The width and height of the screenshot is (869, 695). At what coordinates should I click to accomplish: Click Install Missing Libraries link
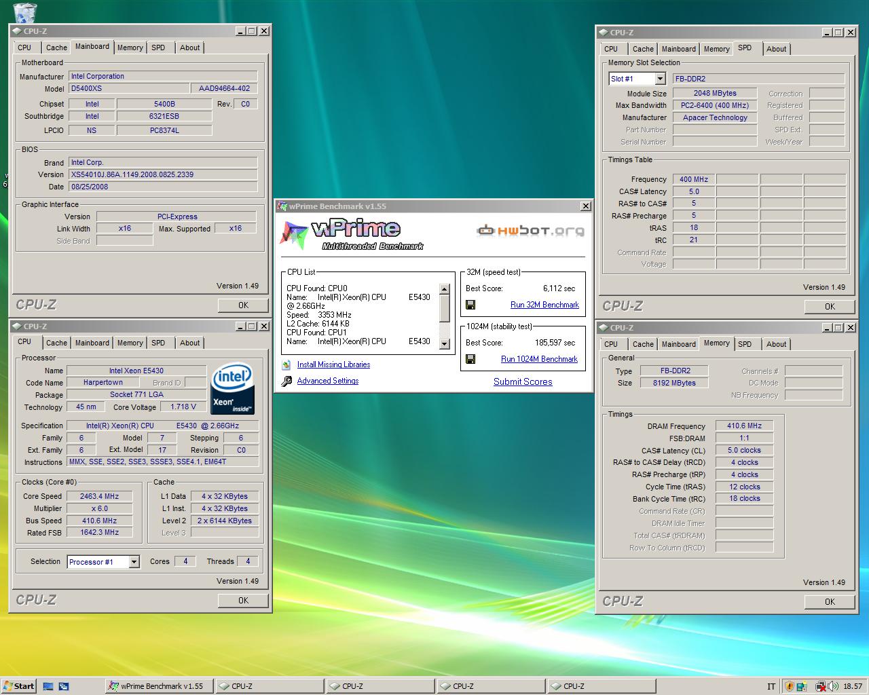pos(333,364)
